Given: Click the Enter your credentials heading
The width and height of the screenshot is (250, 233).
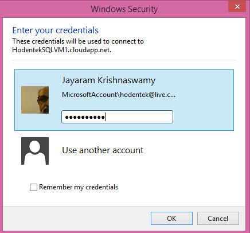Looking at the screenshot, I should 56,30.
